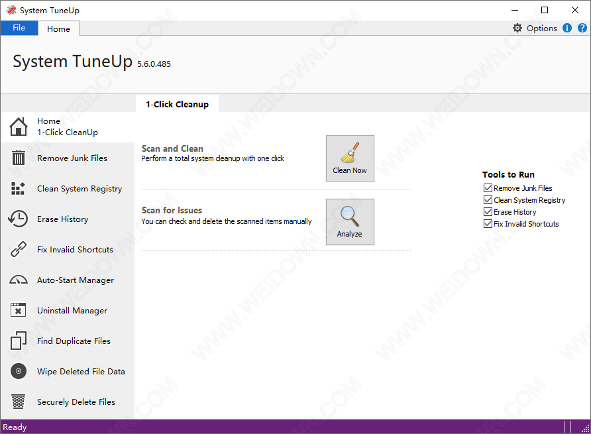591x434 pixels.
Task: Open Securely Delete Files sidebar entry text
Action: click(76, 402)
